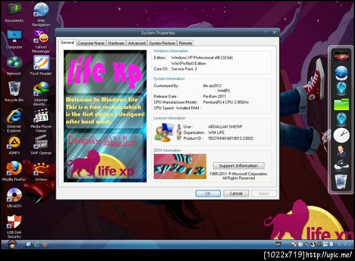Viewport: 355px width, 261px height.
Task: Go to the System Restore tab
Action: [x=162, y=43]
